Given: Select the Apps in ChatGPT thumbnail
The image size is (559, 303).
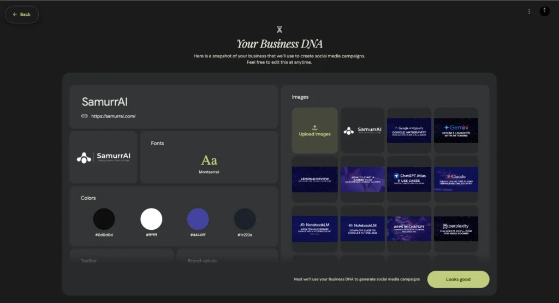Looking at the screenshot, I should [x=409, y=229].
